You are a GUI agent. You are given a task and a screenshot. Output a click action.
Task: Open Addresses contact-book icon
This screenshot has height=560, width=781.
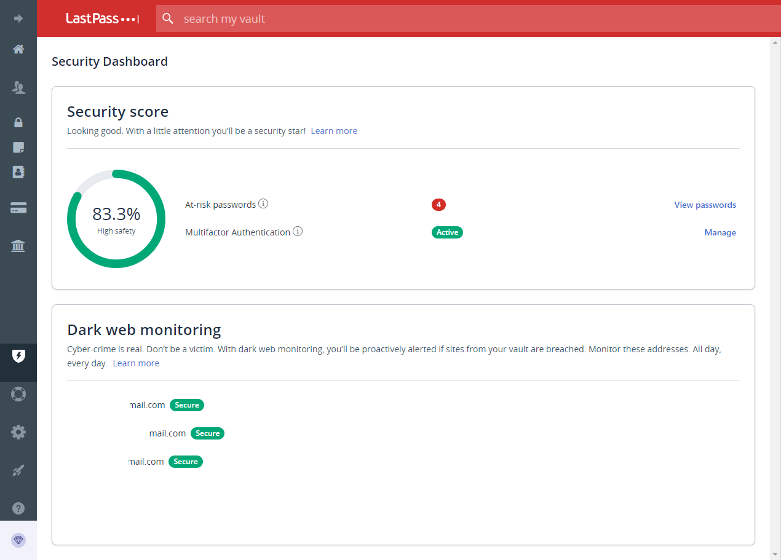coord(18,172)
